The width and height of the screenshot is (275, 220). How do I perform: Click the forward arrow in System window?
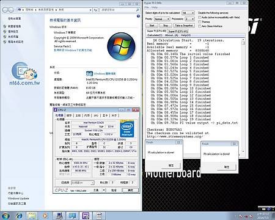click(x=11, y=10)
